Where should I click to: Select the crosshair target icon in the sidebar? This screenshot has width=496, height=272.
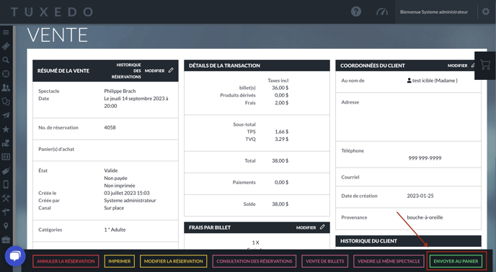click(x=6, y=74)
